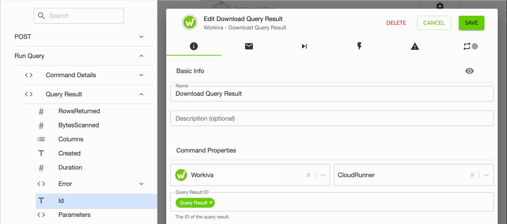Click the POST label
507x224 pixels.
click(x=23, y=37)
